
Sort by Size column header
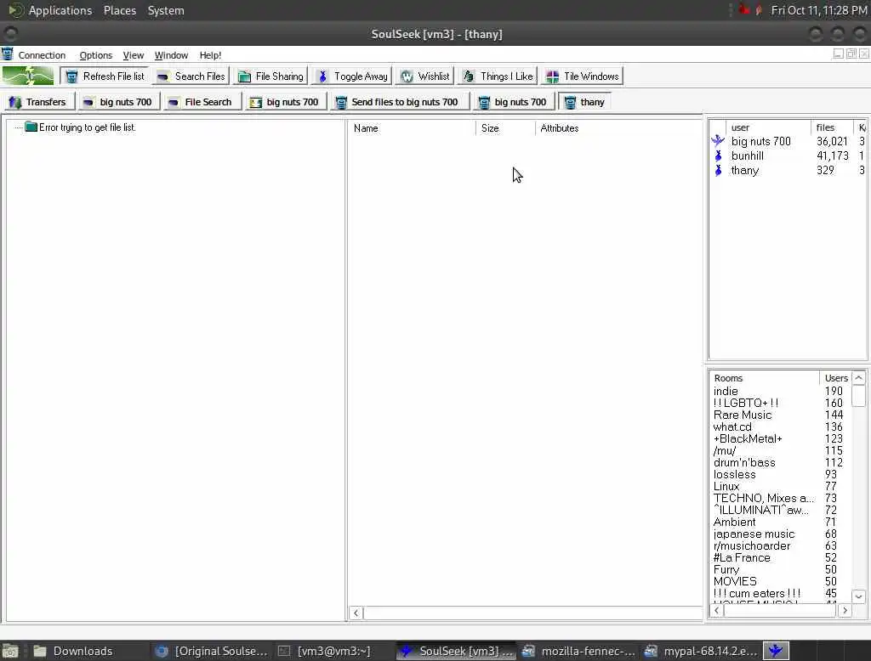click(x=505, y=128)
